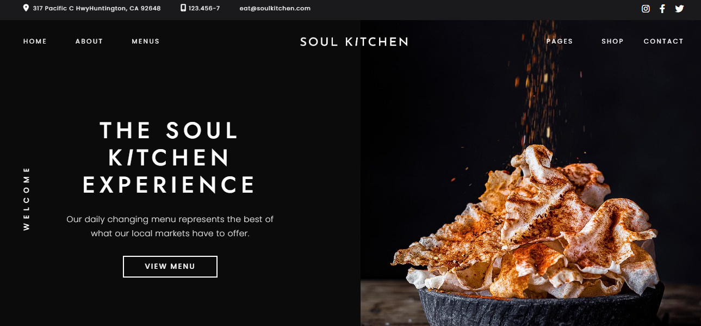The height and width of the screenshot is (326, 701).
Task: Open the Instagram social icon
Action: pos(646,9)
